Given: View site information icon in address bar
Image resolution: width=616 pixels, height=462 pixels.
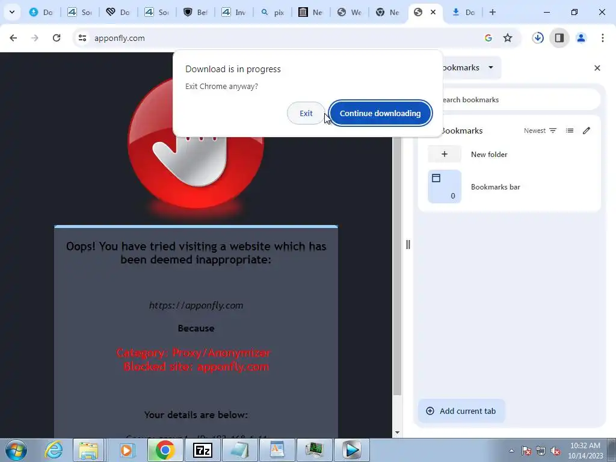Looking at the screenshot, I should point(82,38).
